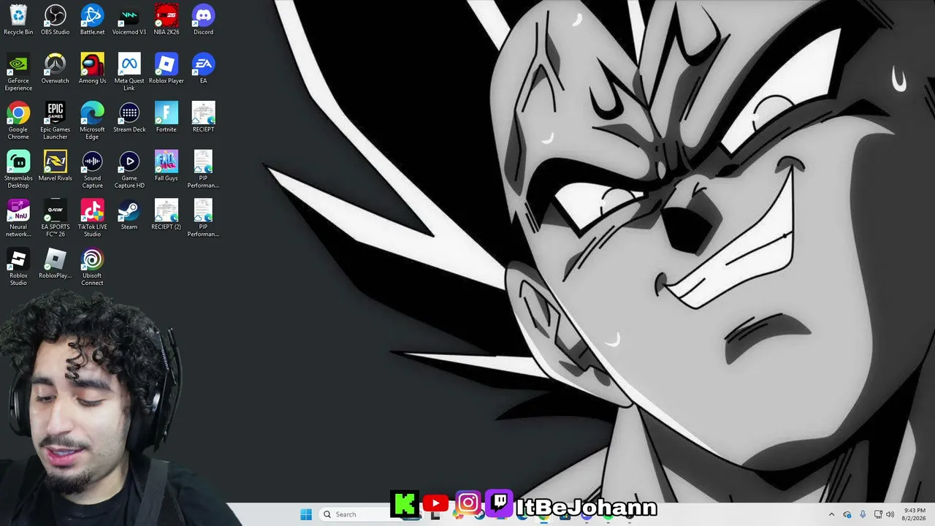Click the Microsoft Edge shortcut
935x526 pixels.
click(92, 121)
